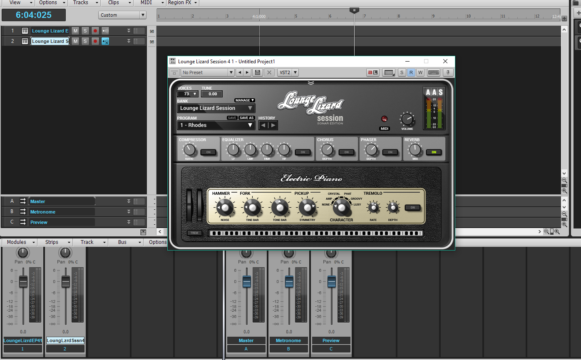The image size is (581, 360).
Task: Go to the next plugin preset
Action: [247, 72]
